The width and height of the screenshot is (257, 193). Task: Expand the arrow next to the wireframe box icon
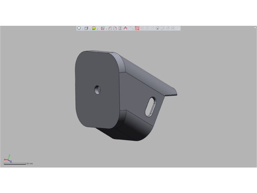pos(106,29)
